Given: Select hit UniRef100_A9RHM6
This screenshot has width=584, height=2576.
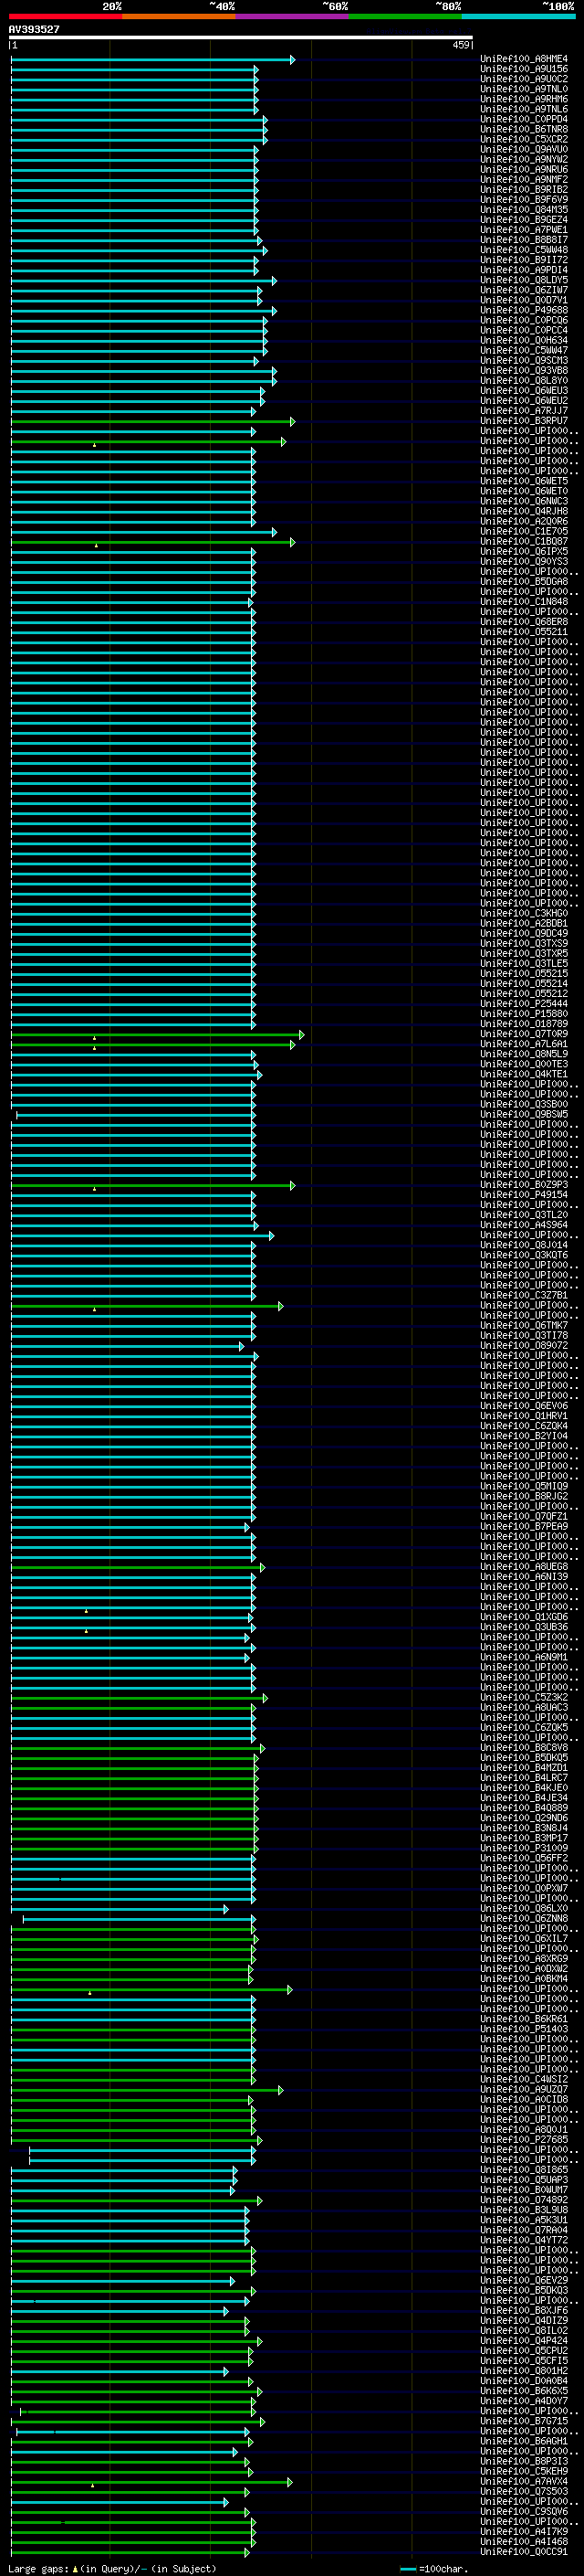Looking at the screenshot, I should (x=523, y=99).
